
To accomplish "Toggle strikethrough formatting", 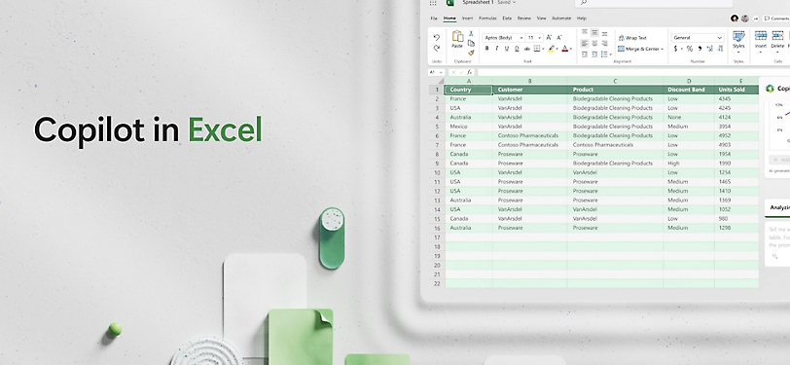I will tap(527, 49).
